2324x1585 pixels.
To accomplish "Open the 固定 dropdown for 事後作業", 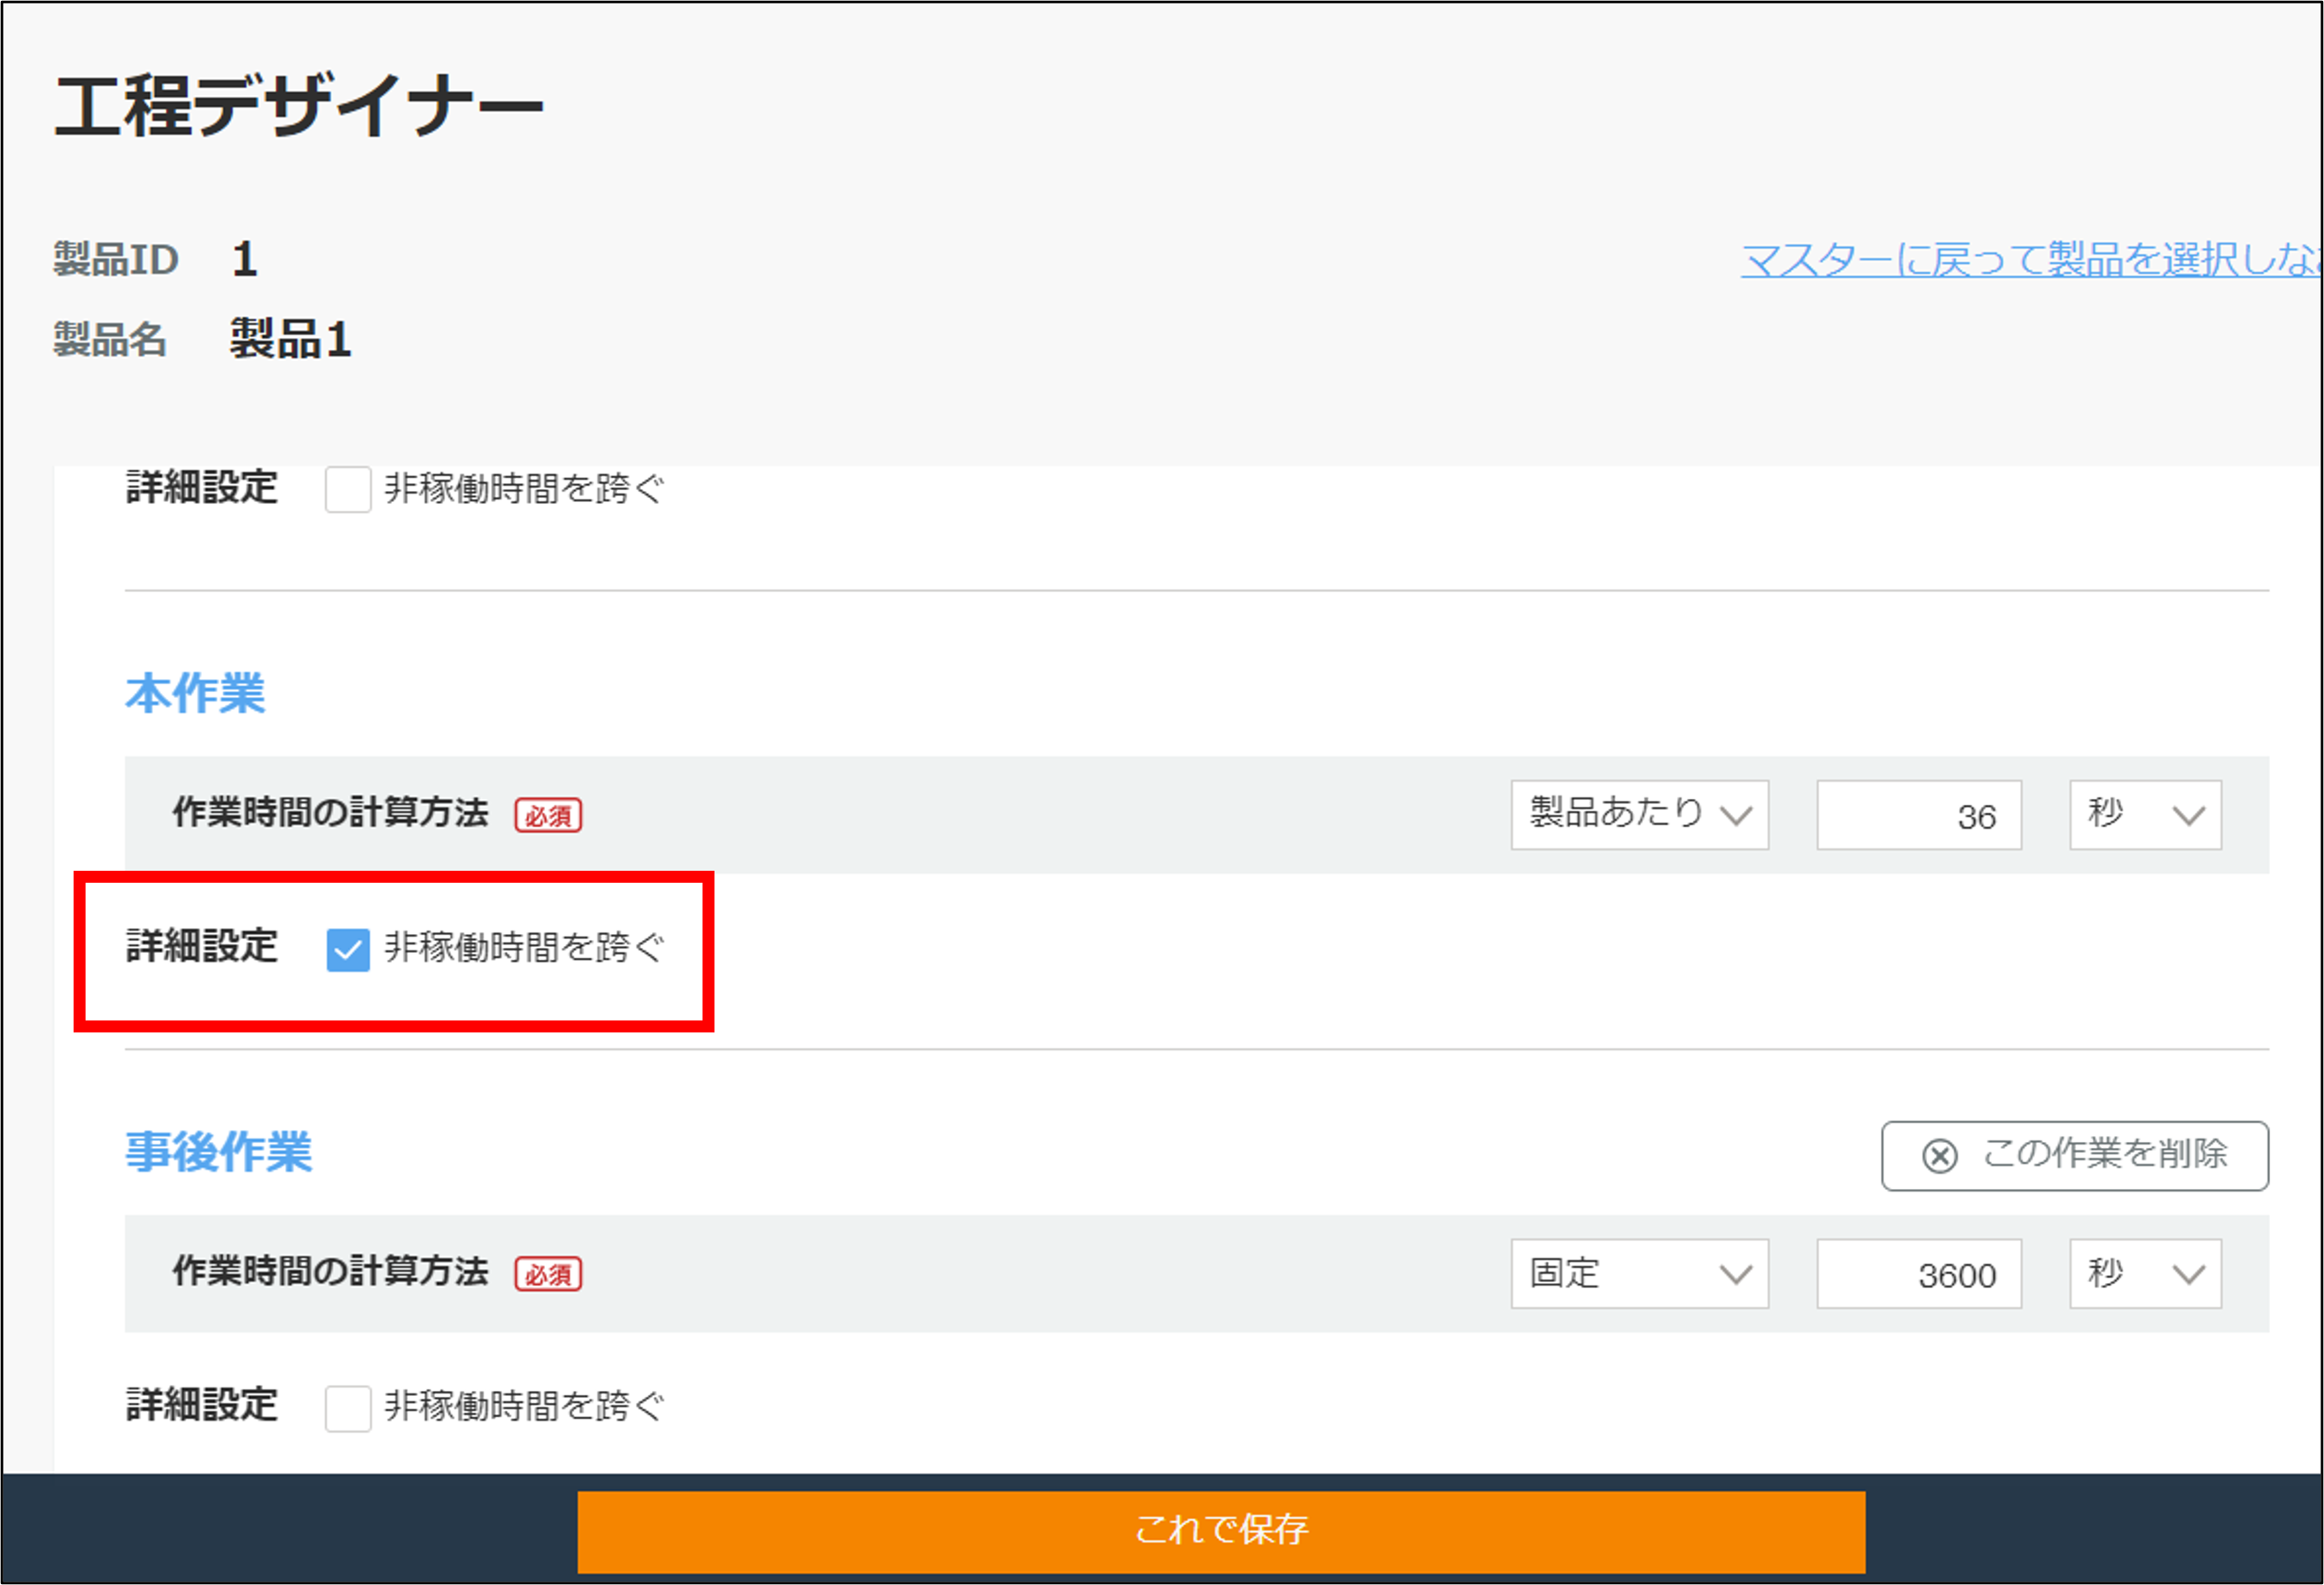I will point(1639,1273).
